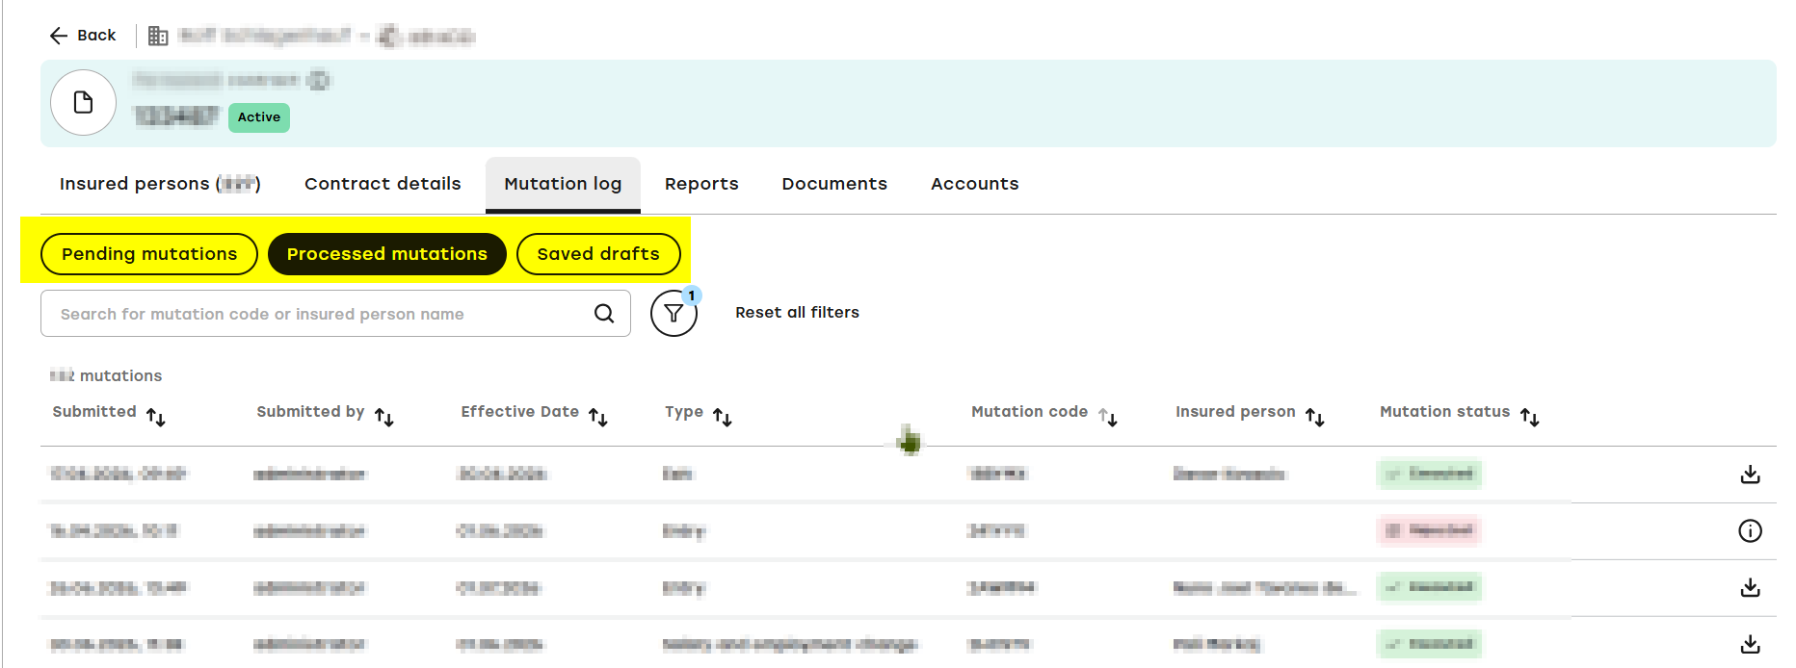
Task: Go back using the Back arrow
Action: tap(82, 36)
